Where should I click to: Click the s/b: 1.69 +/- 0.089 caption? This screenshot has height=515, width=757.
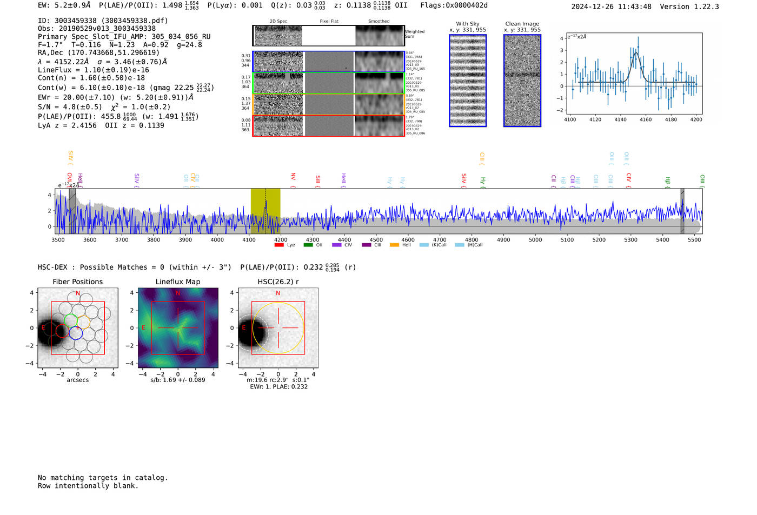tap(178, 380)
